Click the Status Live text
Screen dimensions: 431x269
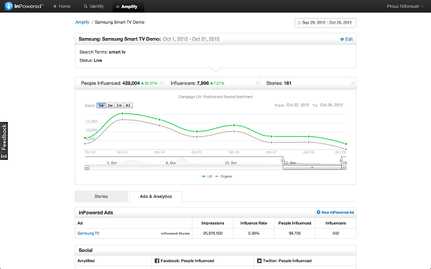pos(91,60)
